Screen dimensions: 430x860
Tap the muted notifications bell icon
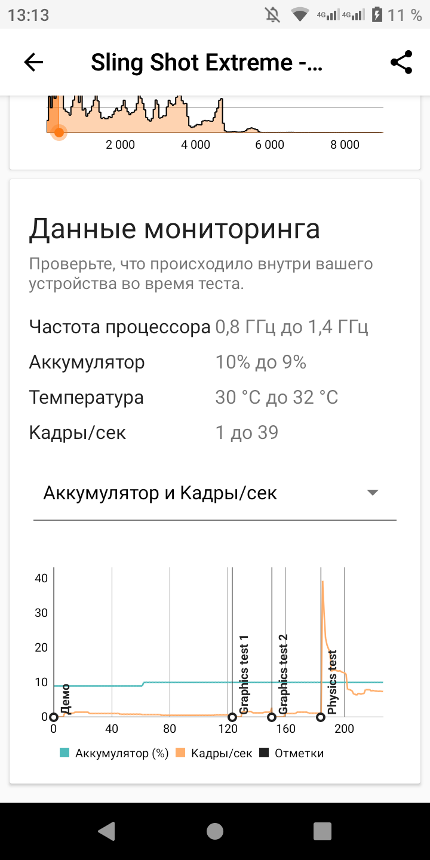(272, 15)
